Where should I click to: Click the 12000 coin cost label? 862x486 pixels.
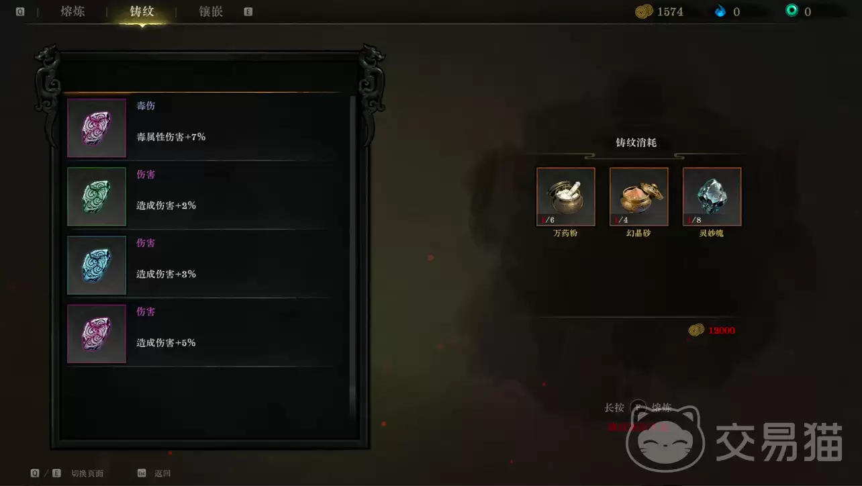721,330
